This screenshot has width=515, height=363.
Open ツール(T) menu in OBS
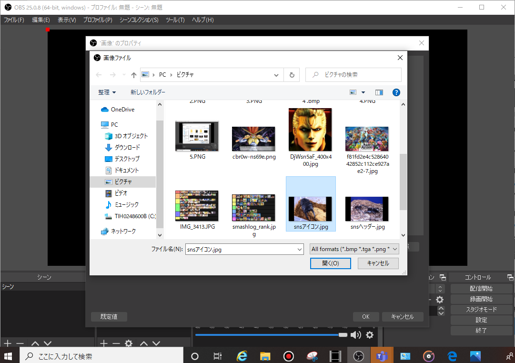tap(175, 20)
